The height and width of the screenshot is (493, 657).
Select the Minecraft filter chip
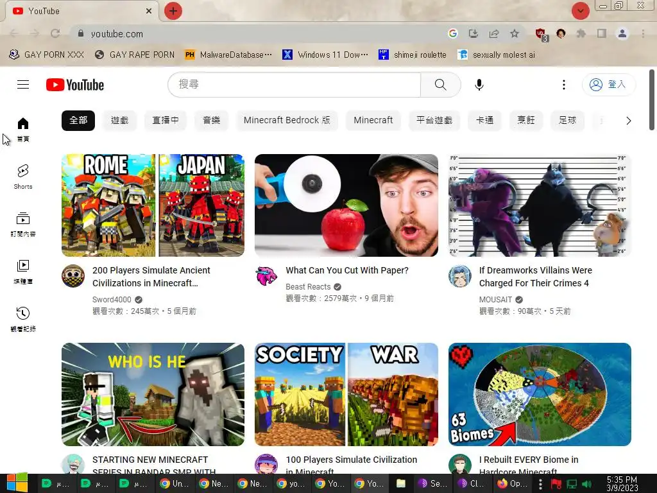point(373,121)
